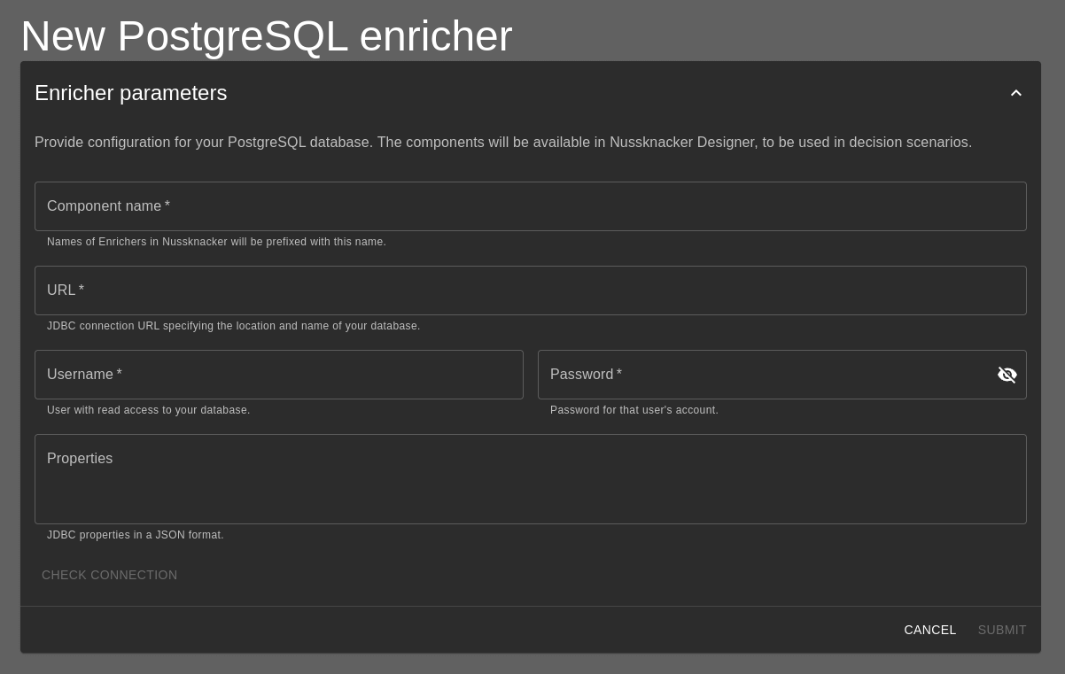Viewport: 1065px width, 674px height.
Task: Click 'Password for that user's account.' hint
Action: [634, 410]
